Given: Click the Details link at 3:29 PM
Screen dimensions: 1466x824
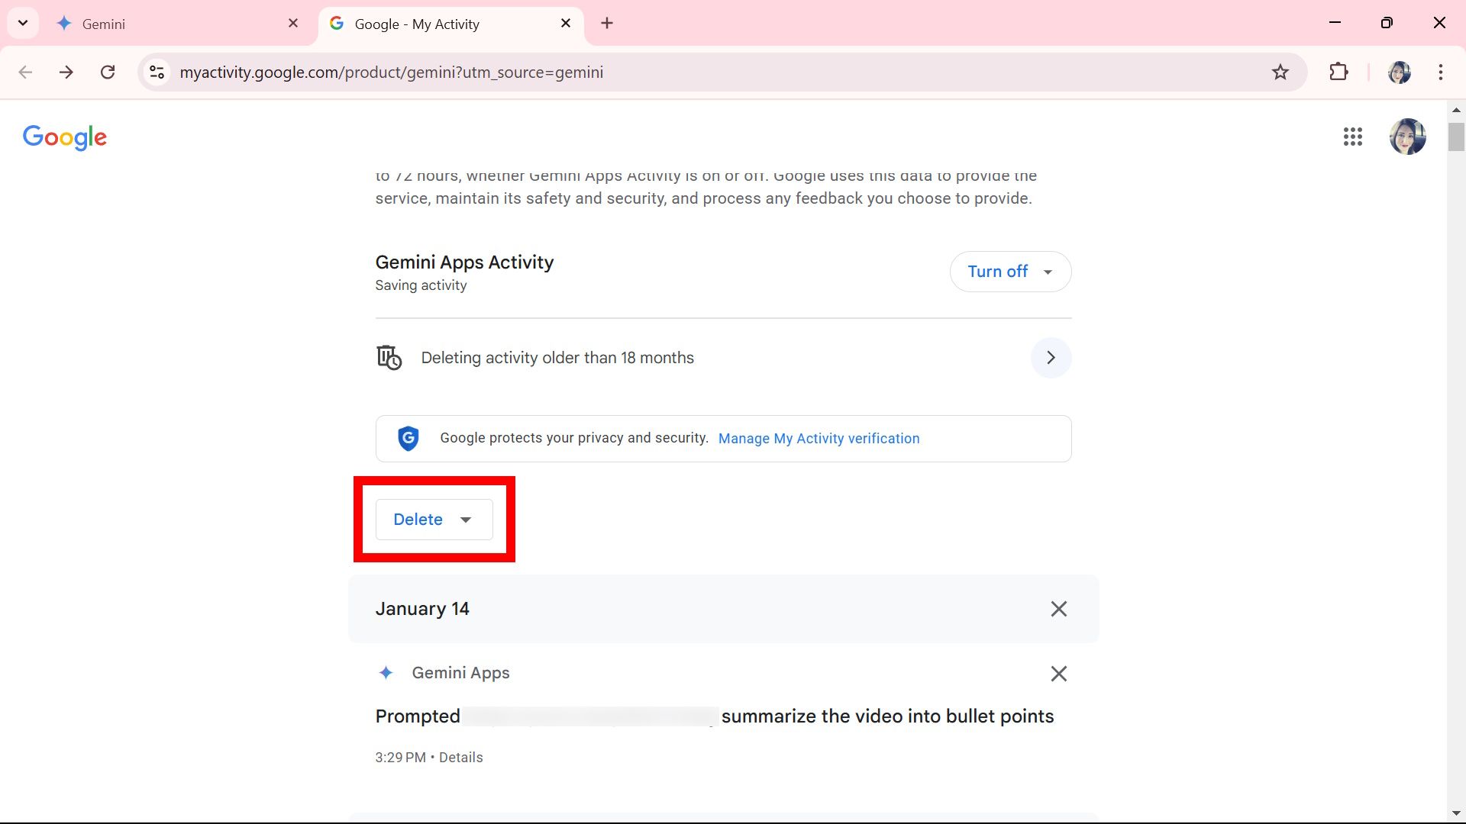Looking at the screenshot, I should pyautogui.click(x=461, y=757).
